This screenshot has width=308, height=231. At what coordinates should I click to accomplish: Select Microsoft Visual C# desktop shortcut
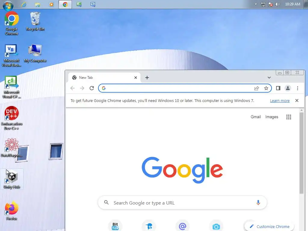(11, 87)
